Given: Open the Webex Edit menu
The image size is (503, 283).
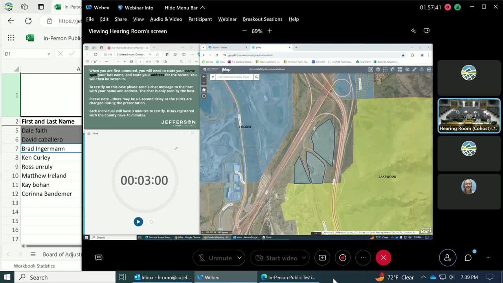Looking at the screenshot, I should [104, 19].
